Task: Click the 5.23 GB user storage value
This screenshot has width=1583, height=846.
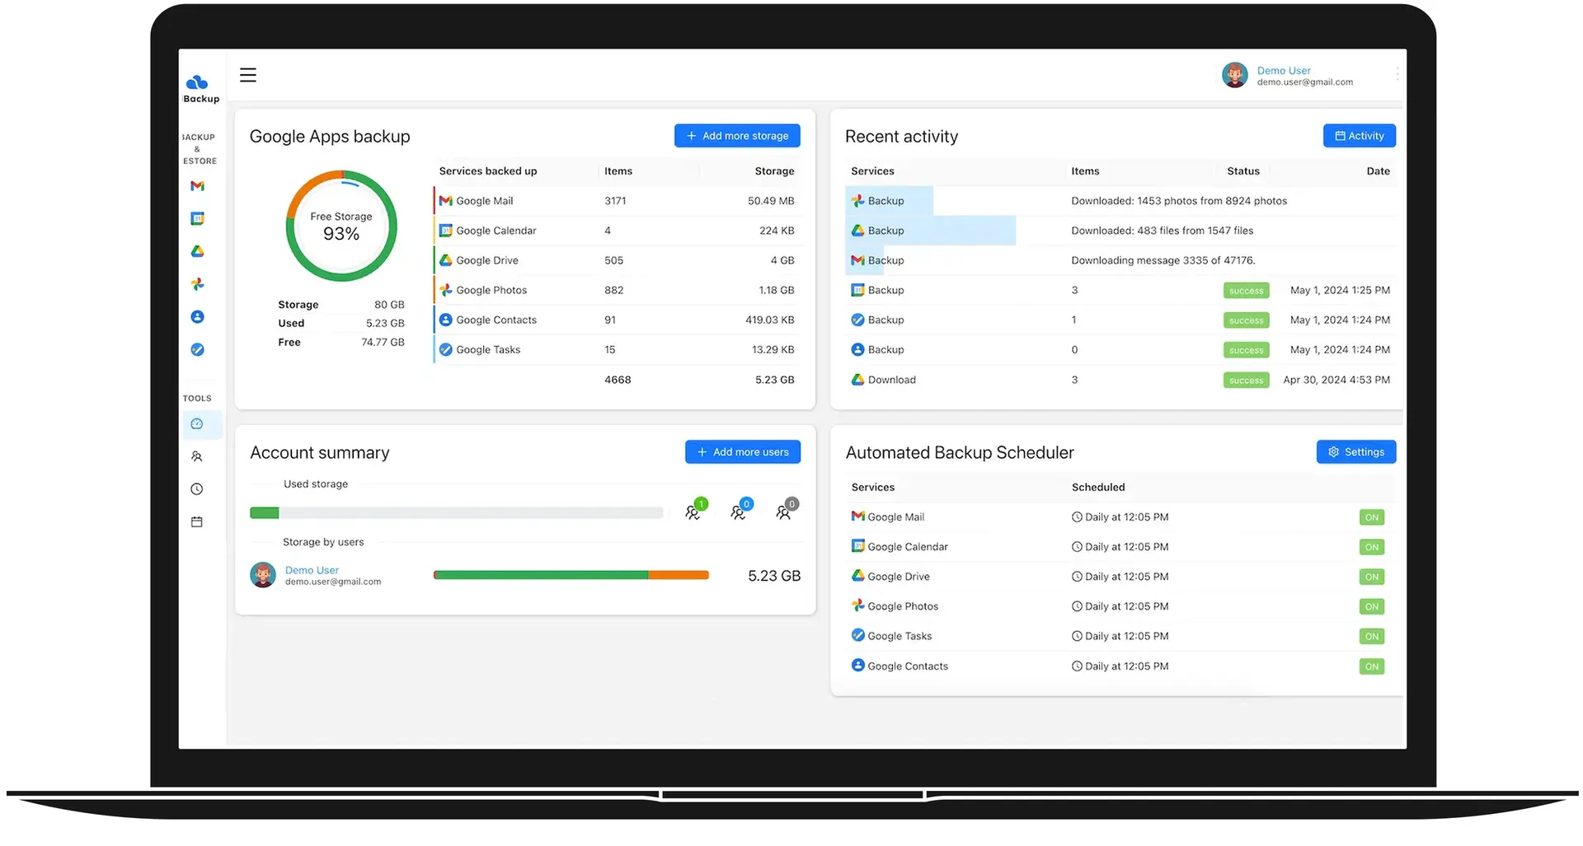Action: (773, 576)
